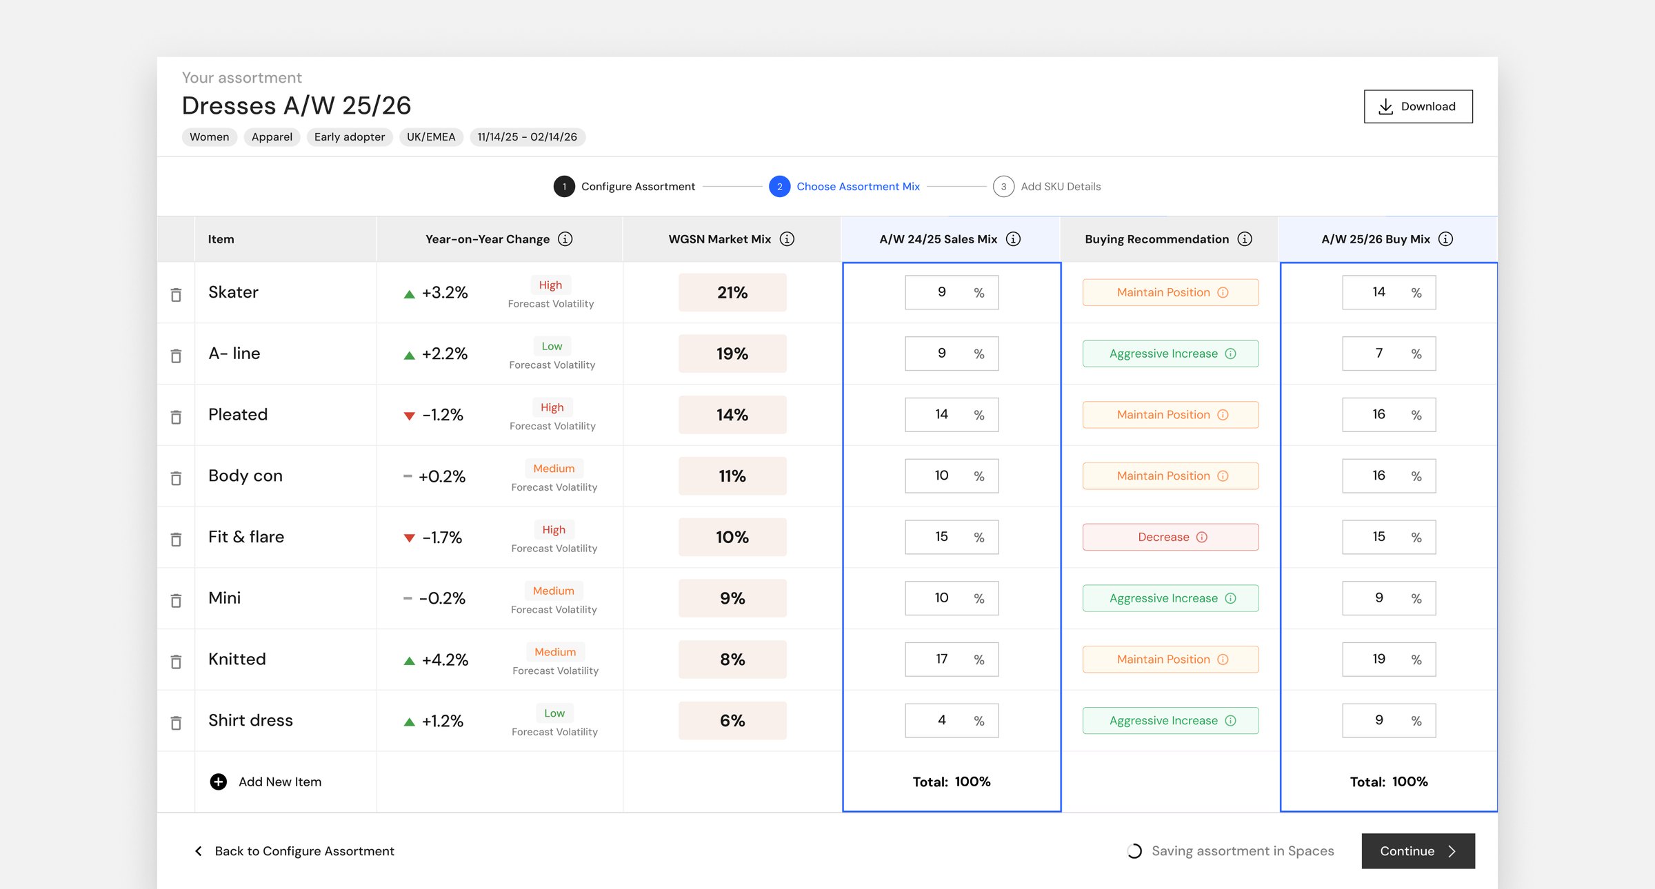Click Skater's 21% WGSN Market Mix cell
This screenshot has height=889, width=1655.
(x=732, y=292)
